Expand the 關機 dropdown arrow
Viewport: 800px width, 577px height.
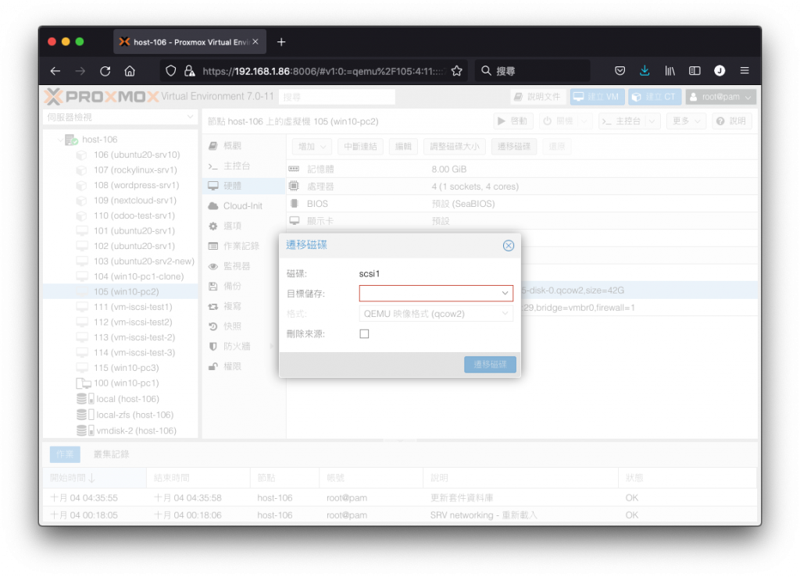click(584, 121)
